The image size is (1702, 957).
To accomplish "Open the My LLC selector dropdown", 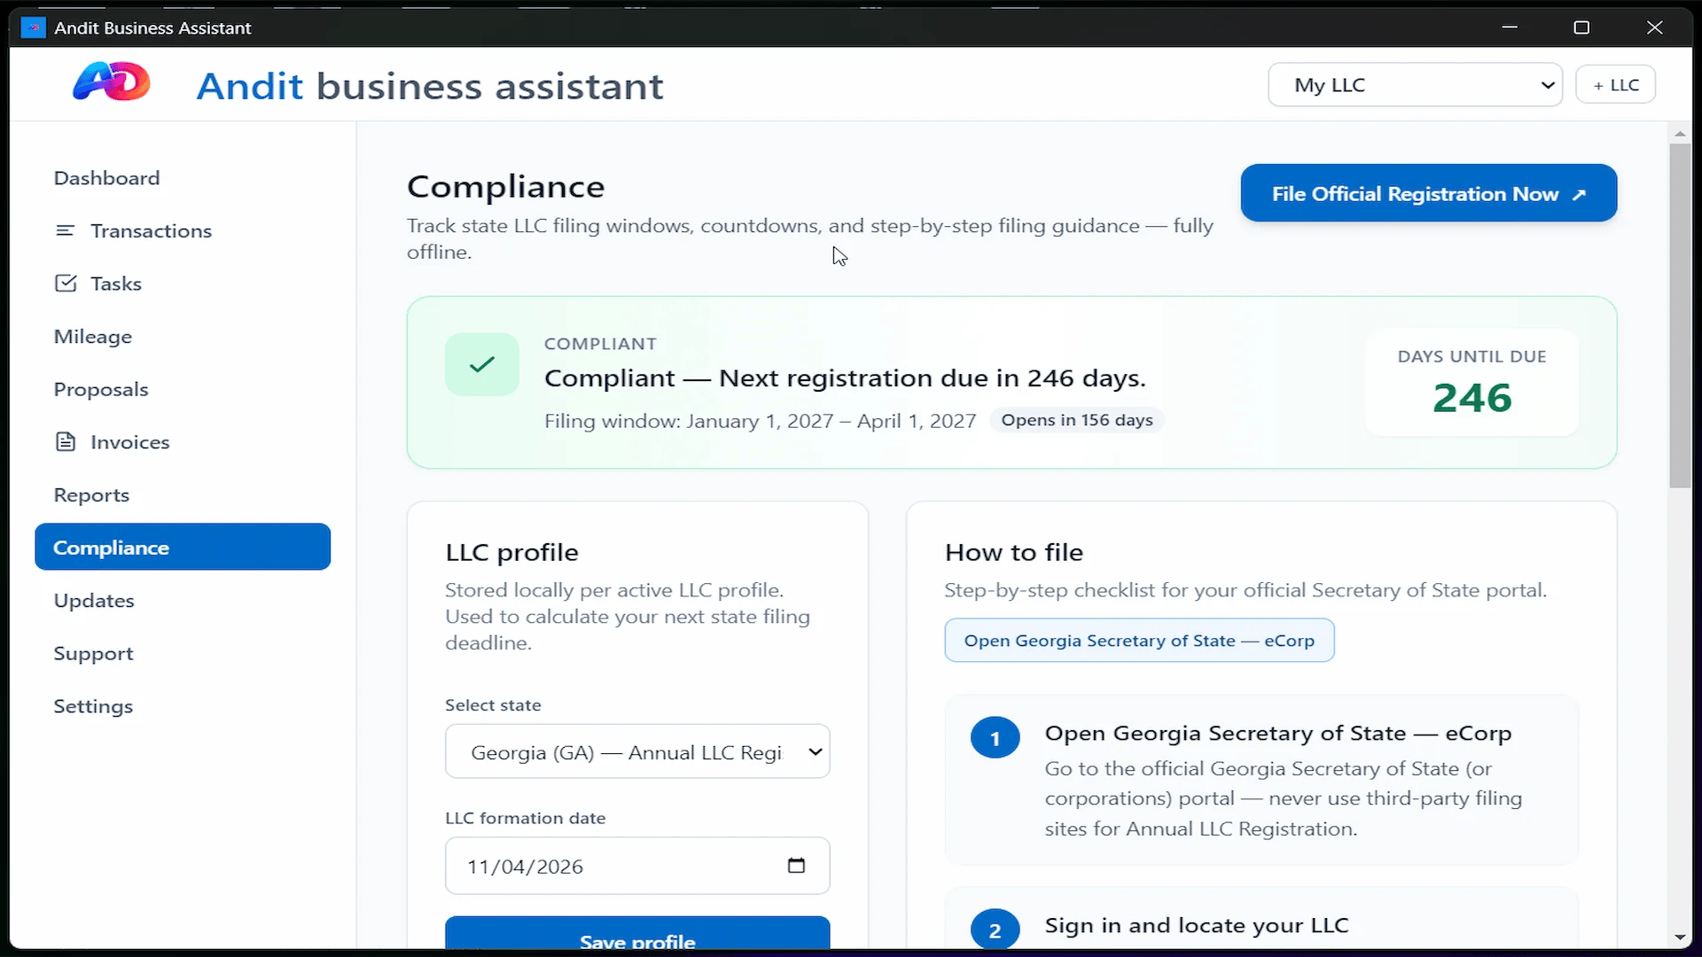I will 1415,85.
